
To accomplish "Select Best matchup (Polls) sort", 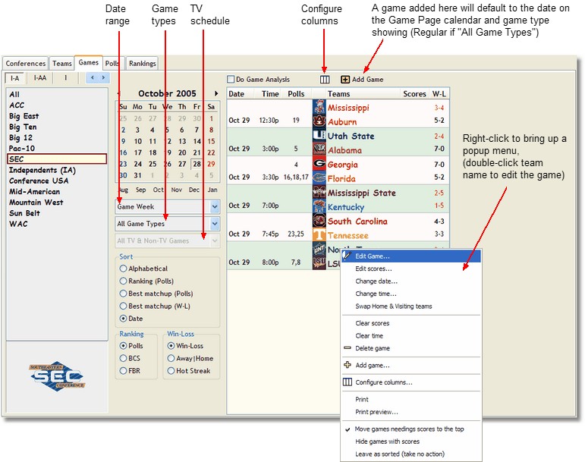I will [x=123, y=294].
